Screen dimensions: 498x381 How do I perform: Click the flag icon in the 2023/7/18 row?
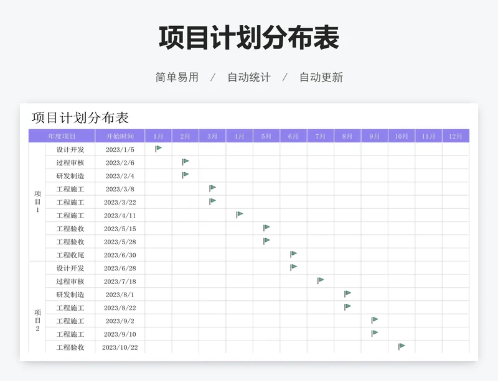[x=321, y=280]
